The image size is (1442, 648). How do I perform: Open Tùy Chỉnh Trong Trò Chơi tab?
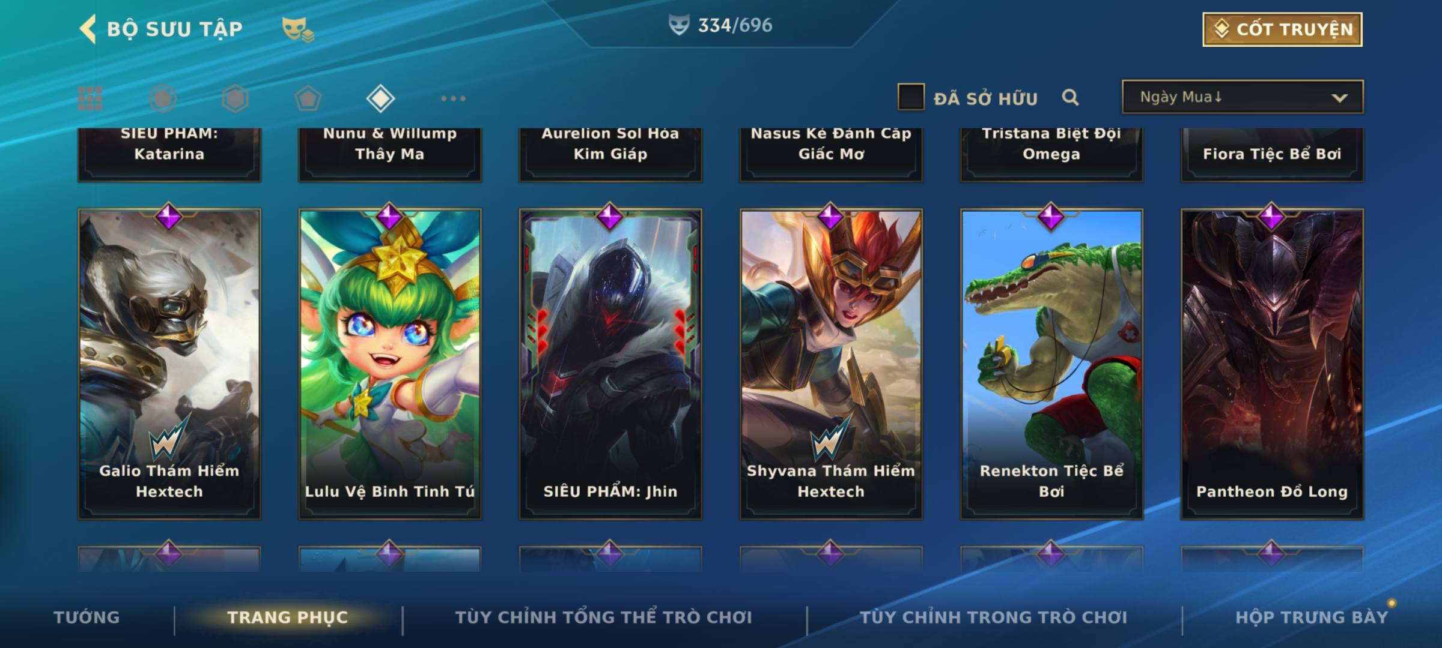click(993, 617)
